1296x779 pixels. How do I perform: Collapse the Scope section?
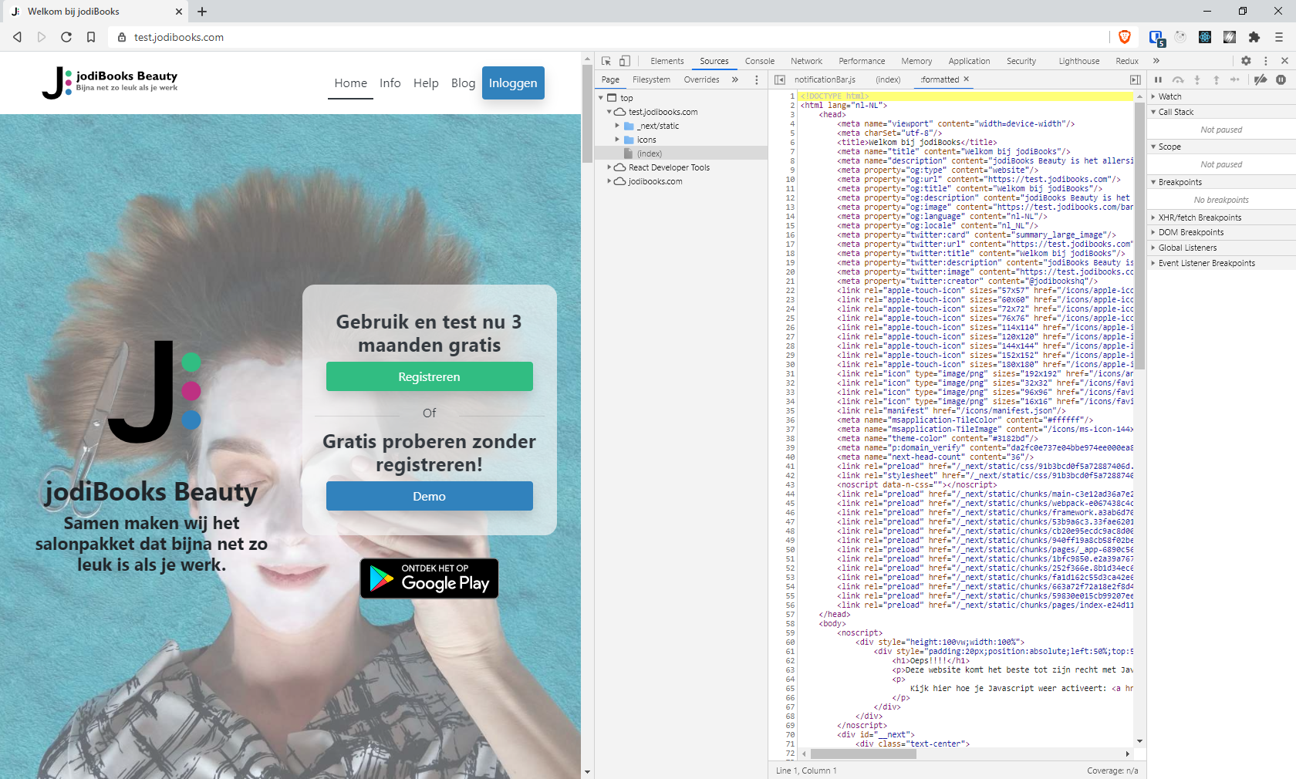1221,147
